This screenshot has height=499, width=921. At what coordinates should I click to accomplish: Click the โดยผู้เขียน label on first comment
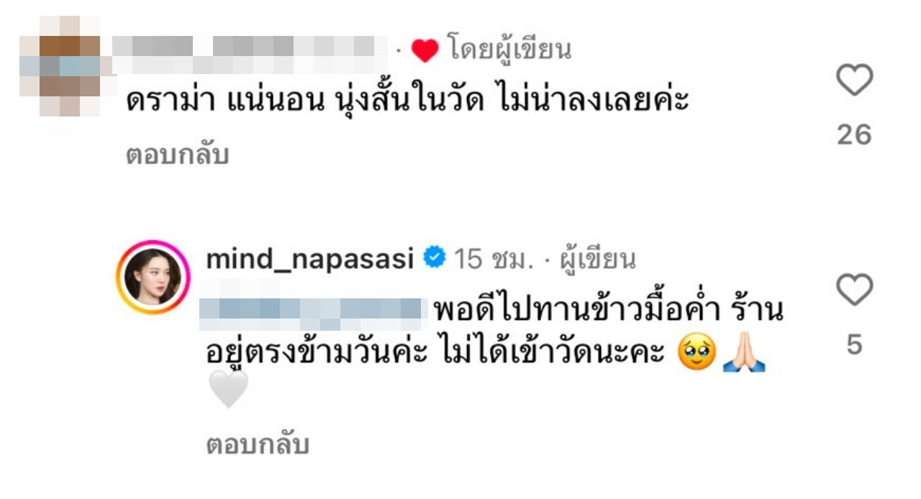(509, 50)
